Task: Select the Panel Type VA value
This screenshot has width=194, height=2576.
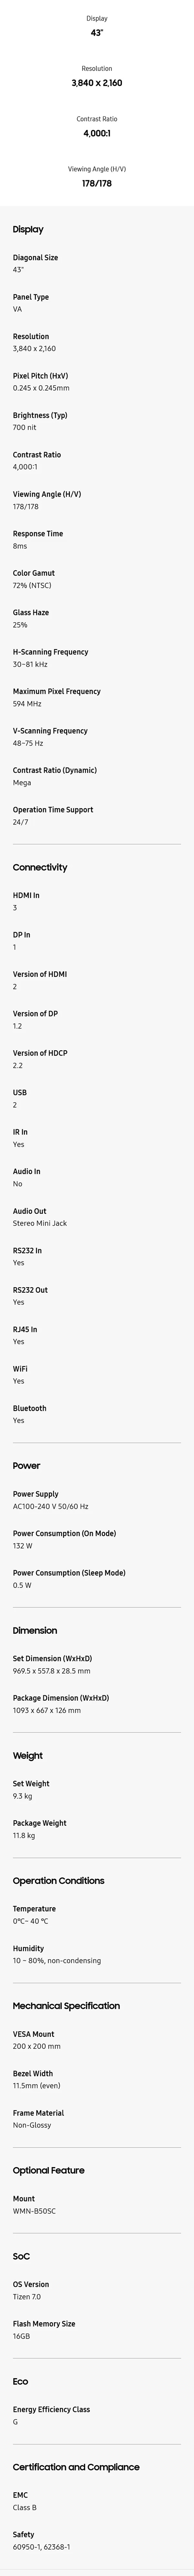Action: [x=17, y=309]
